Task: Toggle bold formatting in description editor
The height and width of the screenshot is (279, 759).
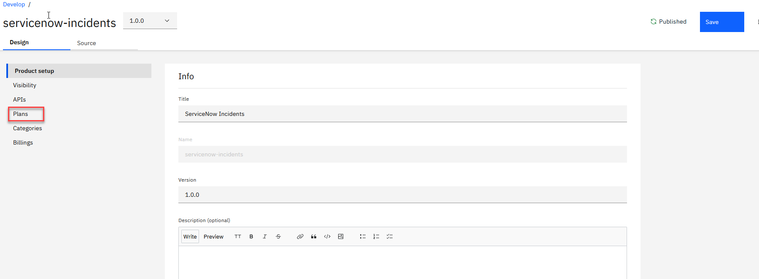Action: pyautogui.click(x=251, y=236)
